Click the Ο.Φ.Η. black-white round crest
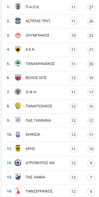 [x=18, y=92]
